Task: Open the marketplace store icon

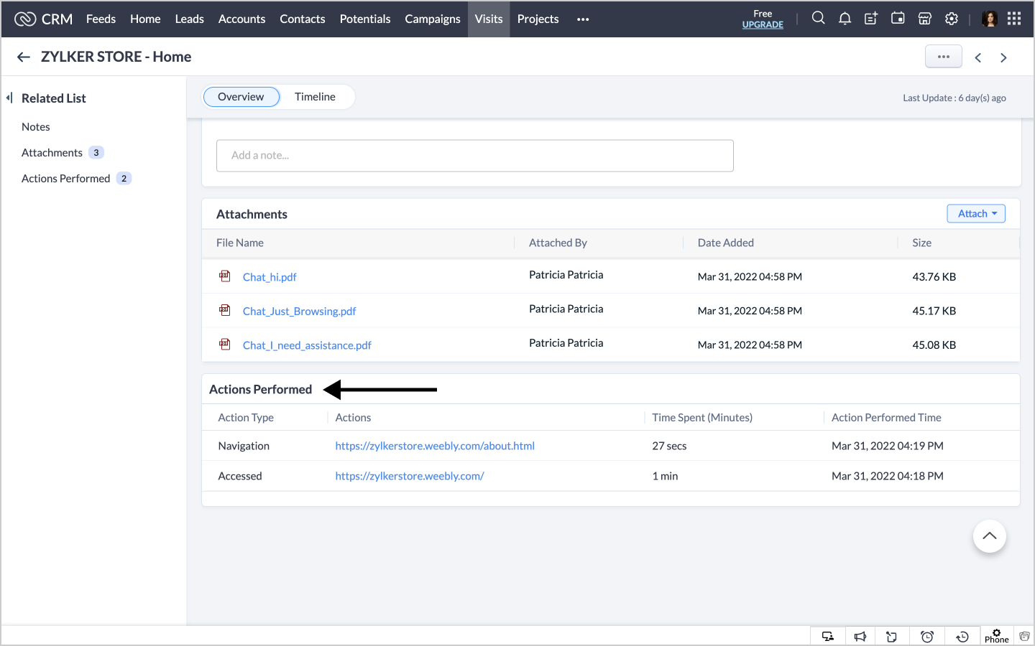Action: (925, 19)
